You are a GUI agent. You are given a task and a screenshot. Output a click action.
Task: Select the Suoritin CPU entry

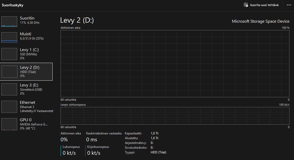coord(26,21)
